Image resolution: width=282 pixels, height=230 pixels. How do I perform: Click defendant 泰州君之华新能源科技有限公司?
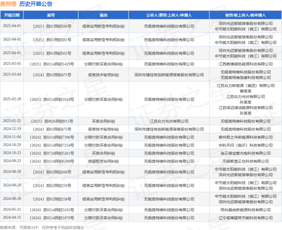click(245, 137)
